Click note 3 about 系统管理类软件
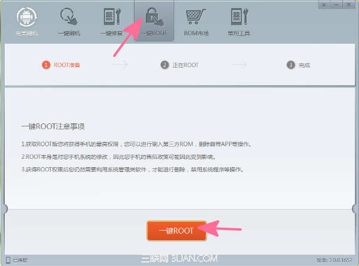Viewport: 359px width, 266px height. click(132, 170)
